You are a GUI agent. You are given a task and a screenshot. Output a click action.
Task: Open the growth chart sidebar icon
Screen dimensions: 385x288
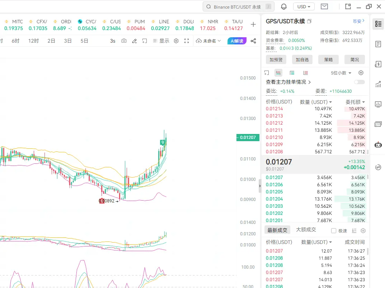(378, 84)
